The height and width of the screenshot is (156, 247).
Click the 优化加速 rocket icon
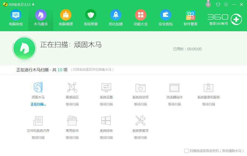[116, 15]
